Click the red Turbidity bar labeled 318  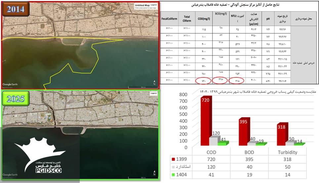pyautogui.click(x=282, y=134)
